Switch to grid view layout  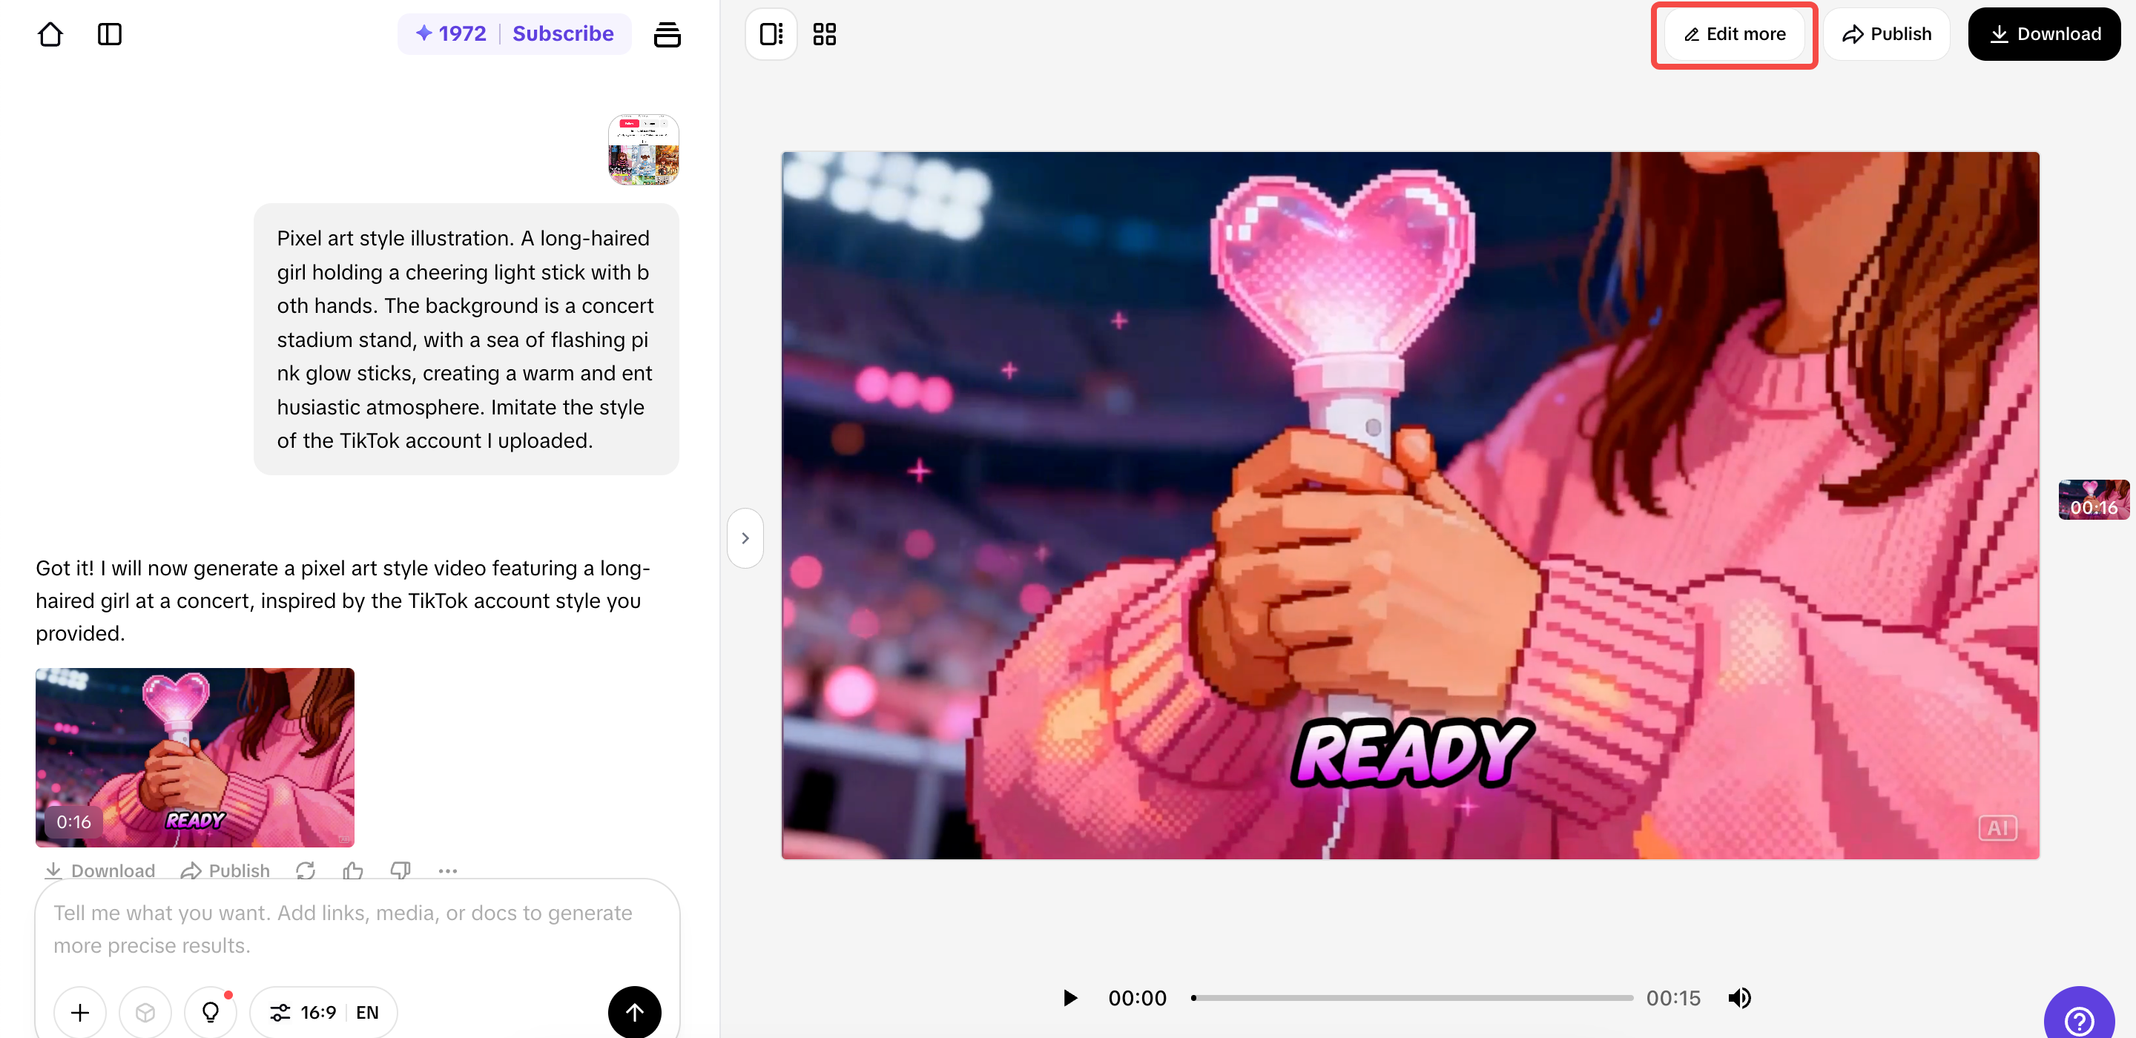pyautogui.click(x=823, y=34)
